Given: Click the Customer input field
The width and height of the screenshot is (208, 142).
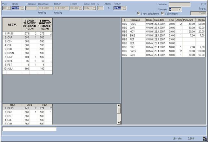Looking at the screenshot, I should (x=179, y=5).
